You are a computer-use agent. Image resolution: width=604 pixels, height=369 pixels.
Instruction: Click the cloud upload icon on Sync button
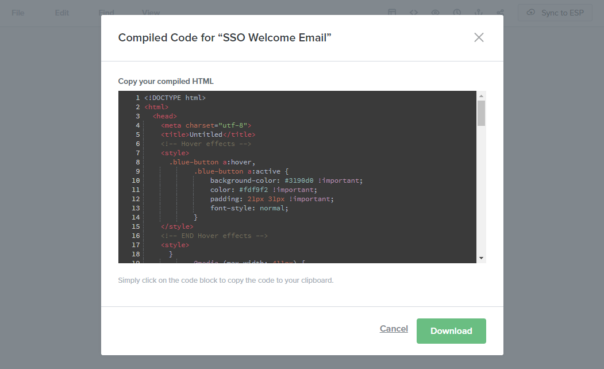pyautogui.click(x=531, y=12)
